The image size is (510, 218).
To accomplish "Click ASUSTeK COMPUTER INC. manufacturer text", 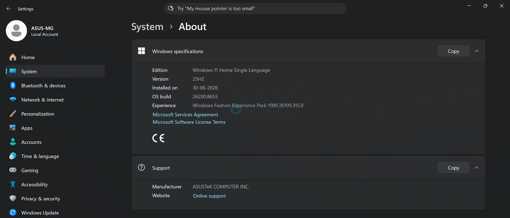I will click(x=221, y=187).
